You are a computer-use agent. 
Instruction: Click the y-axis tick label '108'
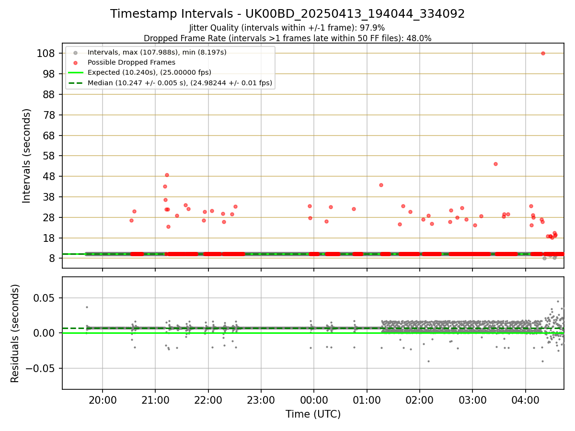click(x=46, y=53)
